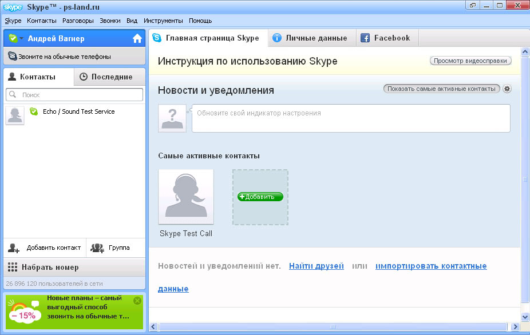Screen dimensions: 530x335
Task: Click the horizontal scrollbar thumb
Action: [x=333, y=326]
